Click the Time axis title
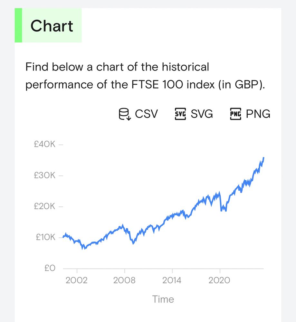296x322 pixels. 163,299
